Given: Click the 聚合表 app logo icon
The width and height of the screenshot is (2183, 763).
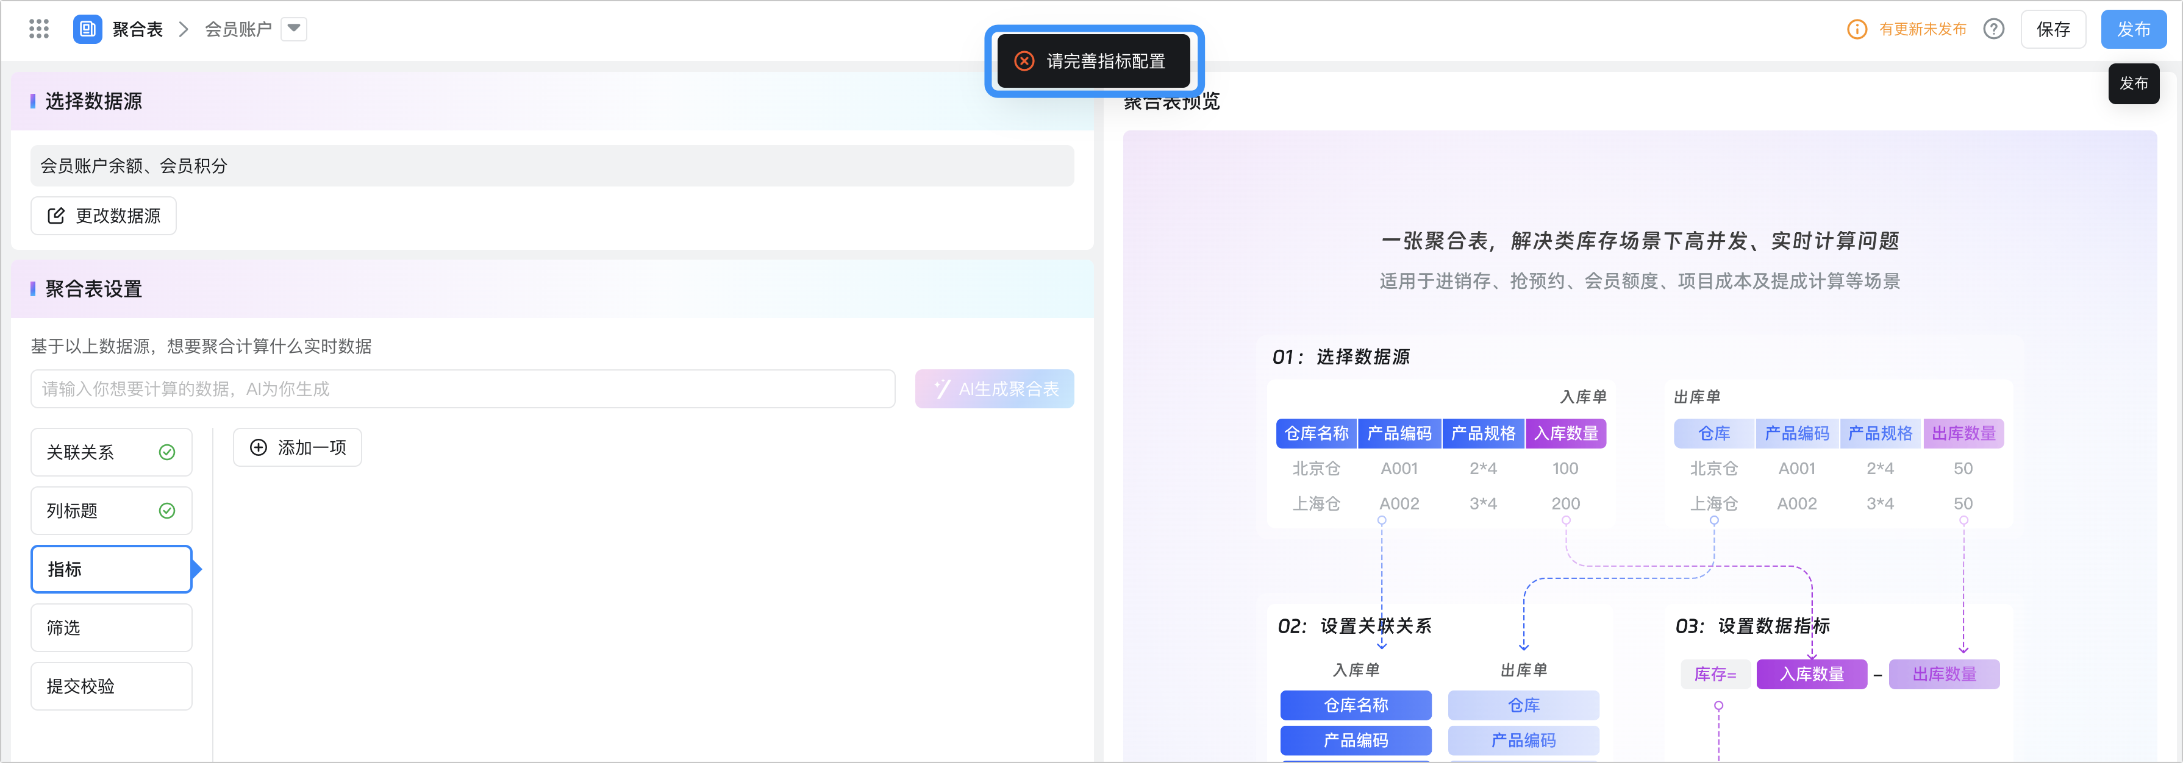Looking at the screenshot, I should click(87, 29).
